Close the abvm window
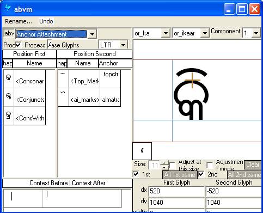 pos(254,9)
